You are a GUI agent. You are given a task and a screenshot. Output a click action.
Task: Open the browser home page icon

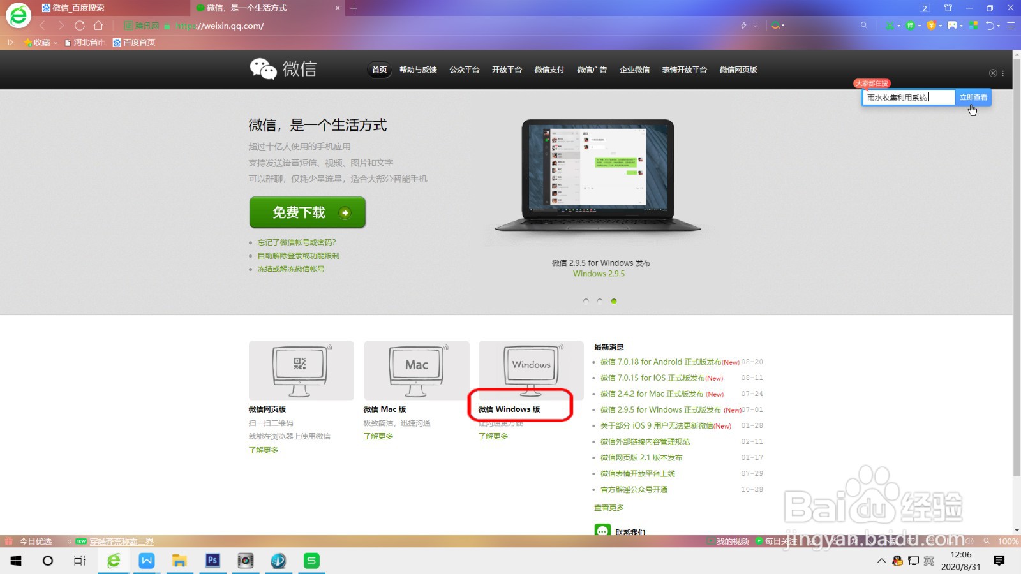(98, 26)
